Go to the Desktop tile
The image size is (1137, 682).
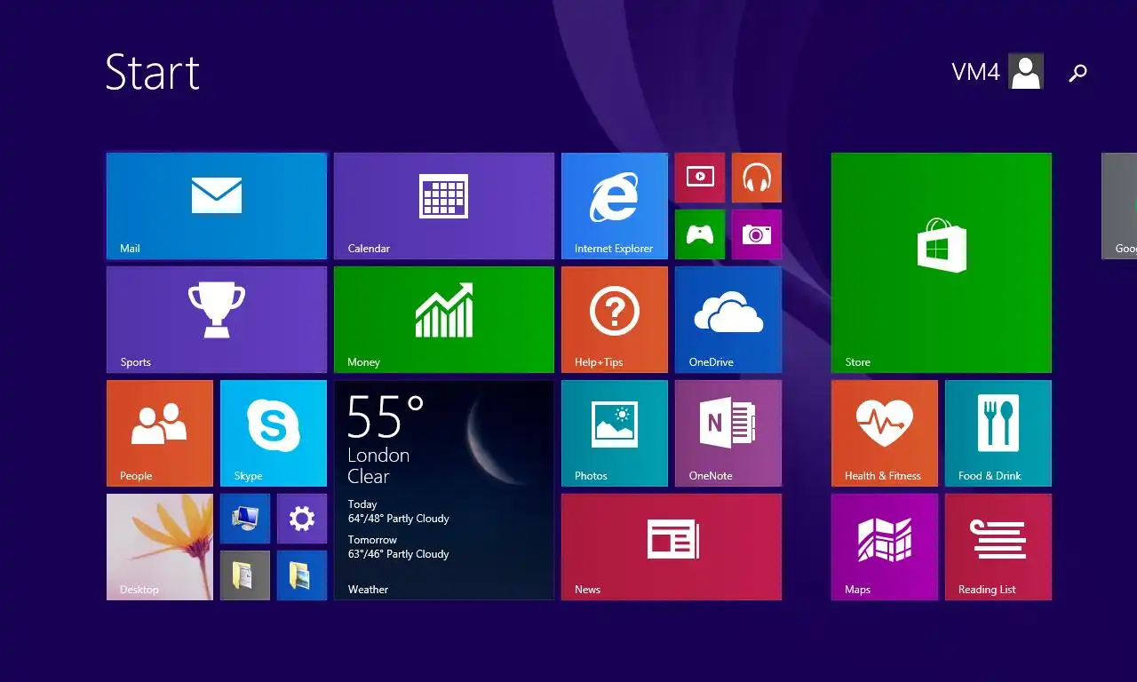(x=160, y=547)
